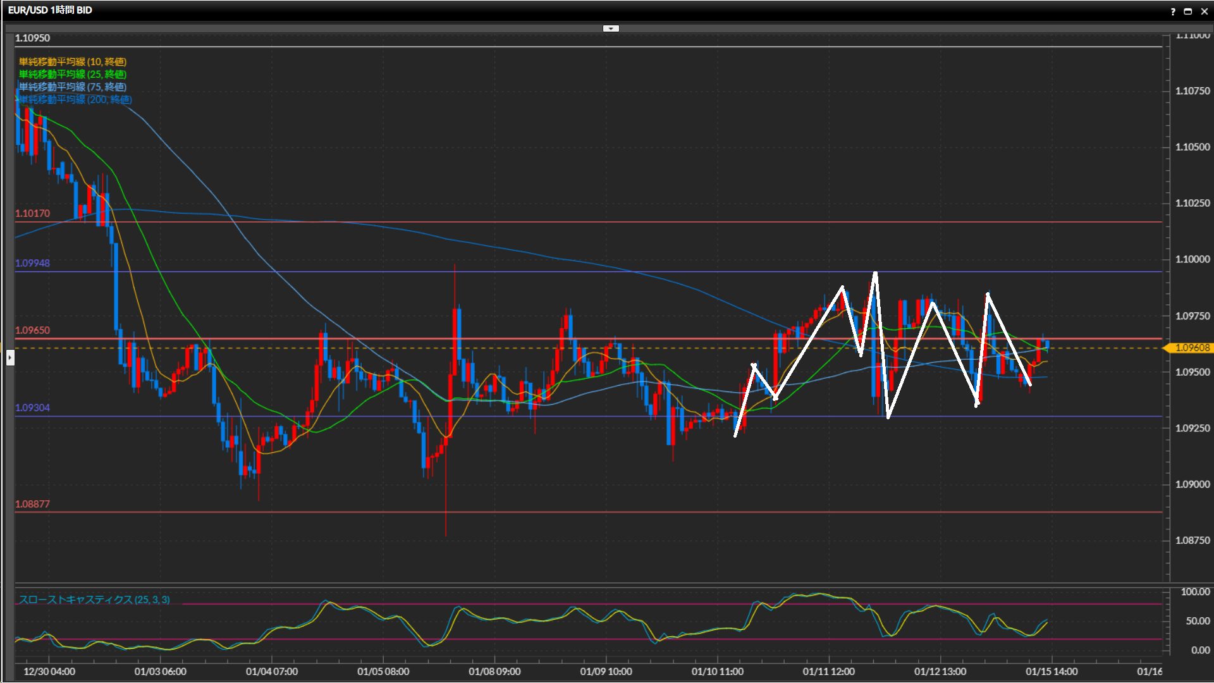
Task: Maximize the EUR/USD chart window
Action: click(x=1187, y=11)
